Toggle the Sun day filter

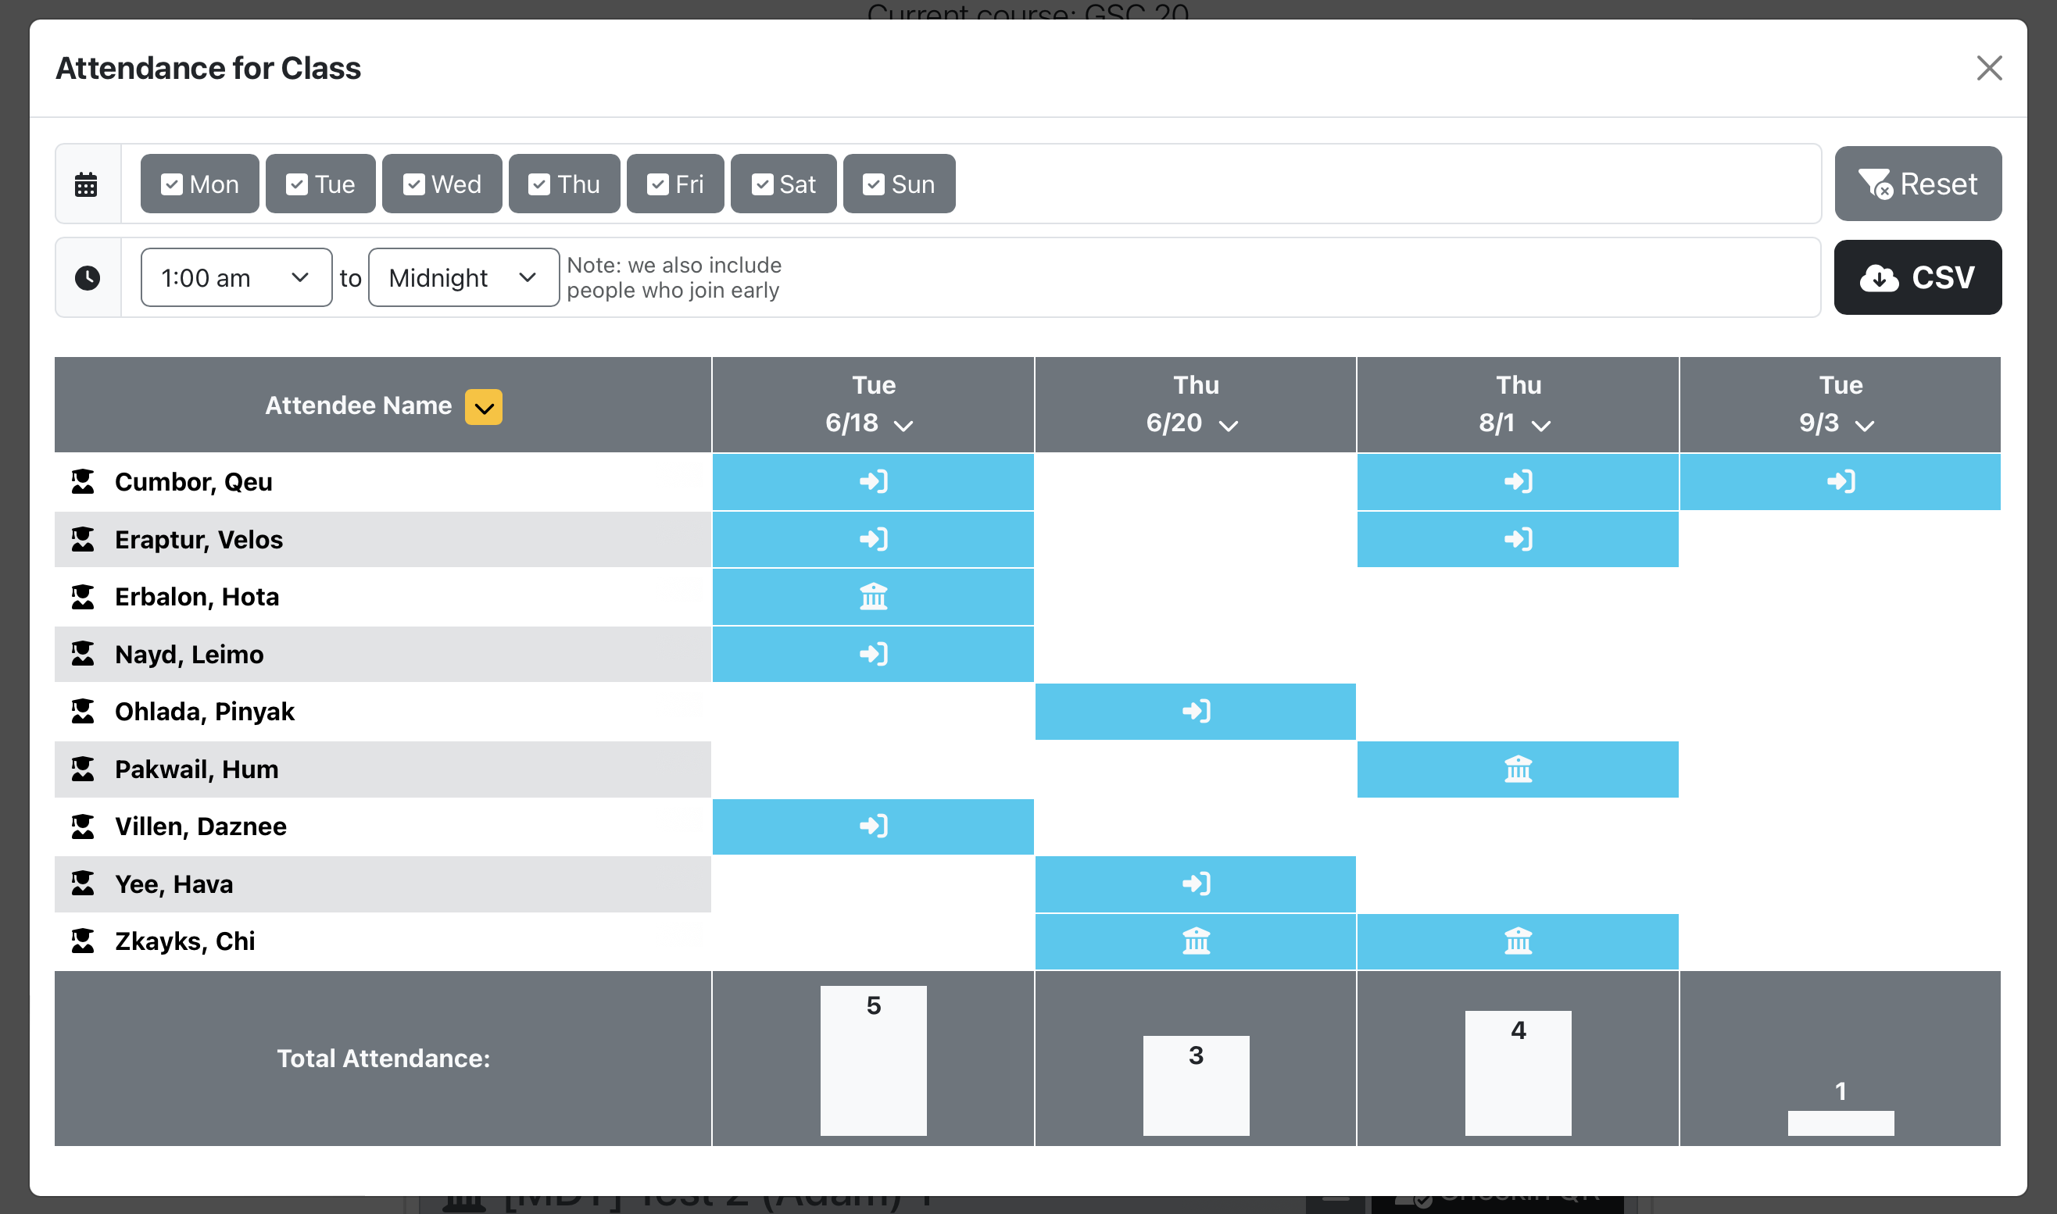pos(899,184)
